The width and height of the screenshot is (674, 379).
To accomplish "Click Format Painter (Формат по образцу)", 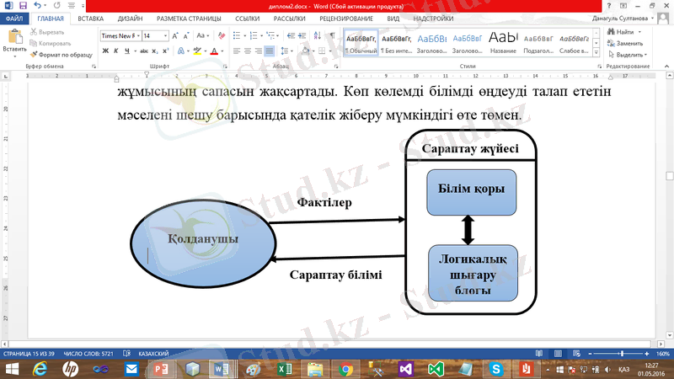I will click(x=62, y=55).
